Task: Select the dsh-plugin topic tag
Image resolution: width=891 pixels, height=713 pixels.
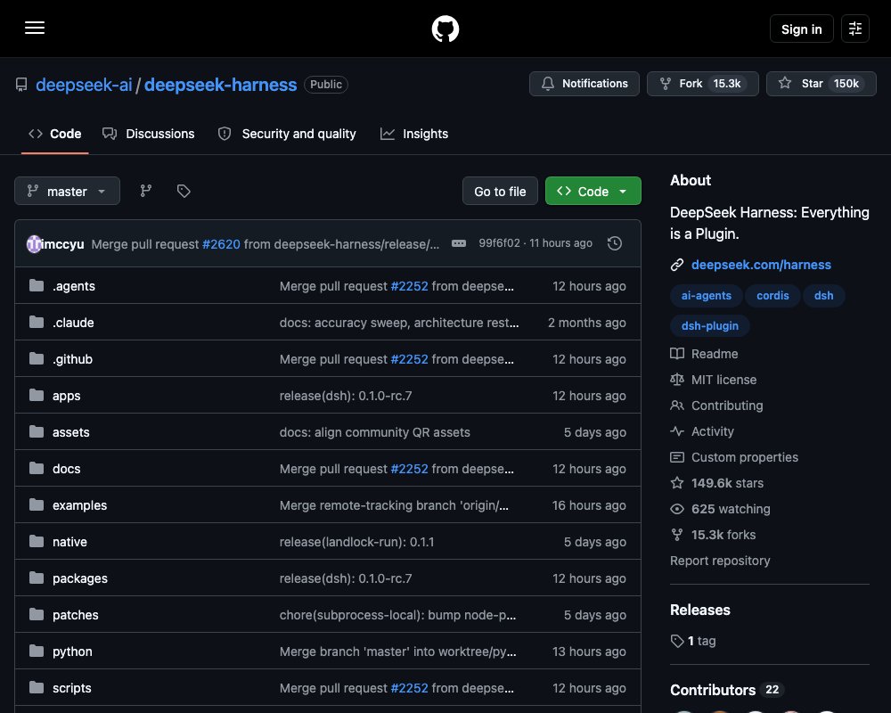Action: point(710,326)
